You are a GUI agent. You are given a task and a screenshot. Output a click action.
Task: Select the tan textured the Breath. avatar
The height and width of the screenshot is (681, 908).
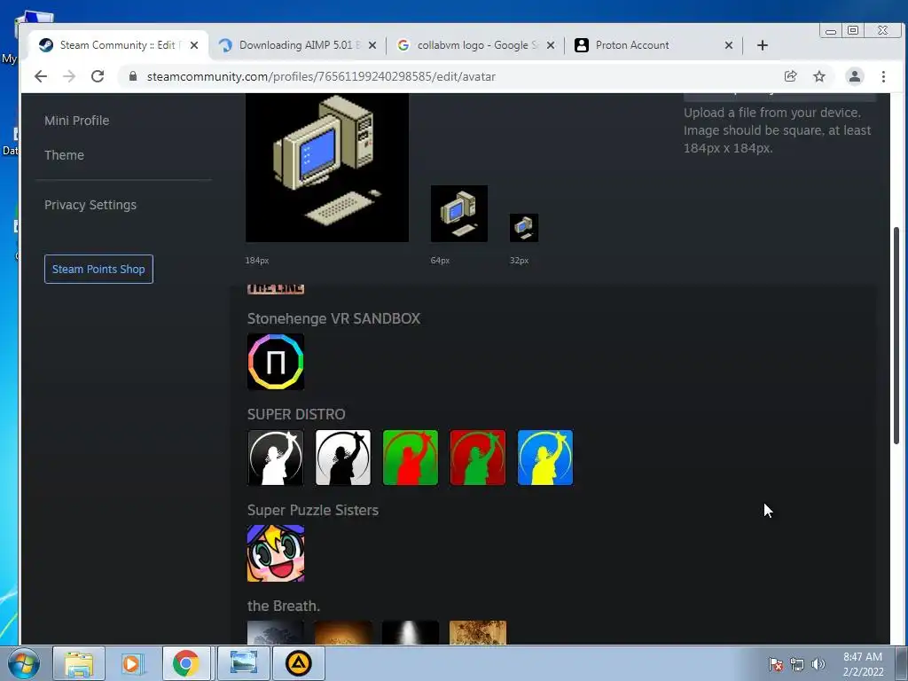(x=478, y=632)
